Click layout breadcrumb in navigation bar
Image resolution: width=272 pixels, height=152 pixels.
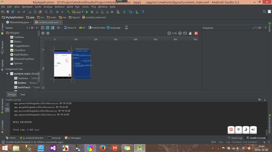coord(74,17)
